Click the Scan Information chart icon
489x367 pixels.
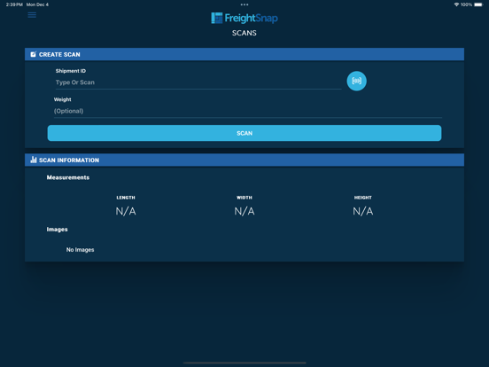34,160
